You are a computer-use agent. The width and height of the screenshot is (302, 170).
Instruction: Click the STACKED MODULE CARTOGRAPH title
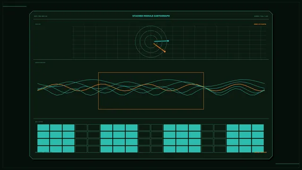(151, 16)
